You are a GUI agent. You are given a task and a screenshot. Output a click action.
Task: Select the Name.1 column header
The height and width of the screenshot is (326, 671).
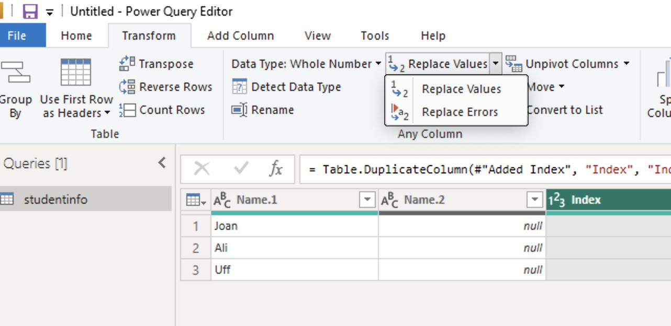(x=295, y=200)
